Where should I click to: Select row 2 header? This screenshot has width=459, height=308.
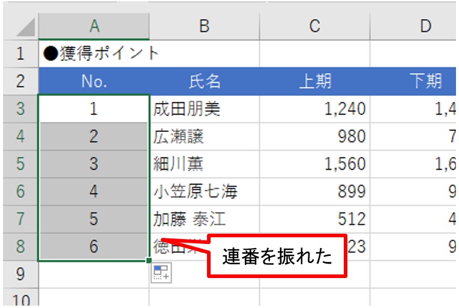[x=20, y=81]
